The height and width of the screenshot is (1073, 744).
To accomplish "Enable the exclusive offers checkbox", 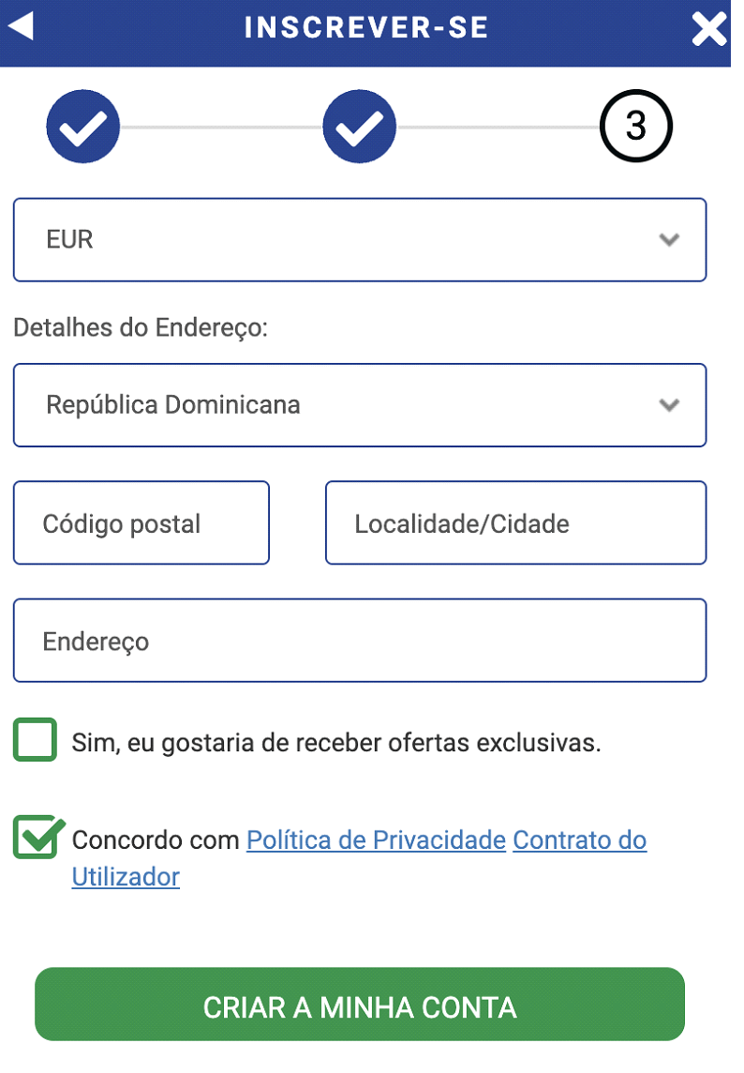I will point(35,740).
